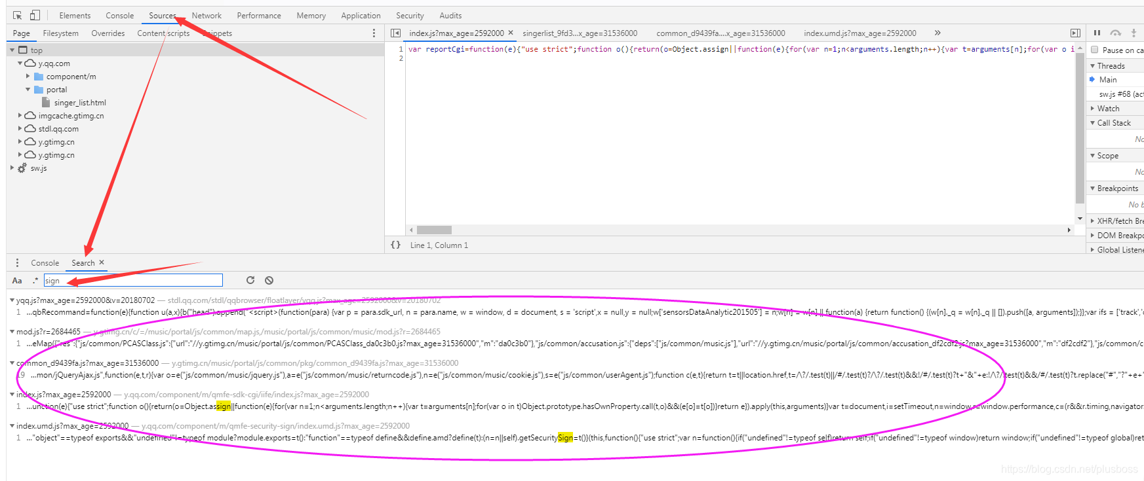Enable Pause on caught exceptions checkbox
Viewport: 1144px width, 481px height.
1094,50
